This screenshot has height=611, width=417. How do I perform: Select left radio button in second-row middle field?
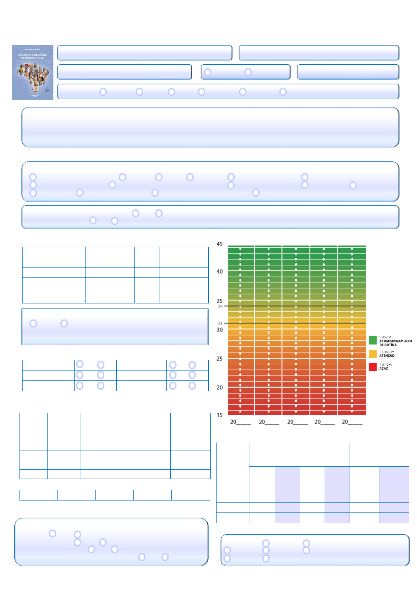208,72
